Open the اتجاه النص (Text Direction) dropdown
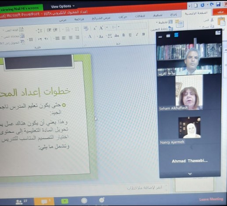 13,30
